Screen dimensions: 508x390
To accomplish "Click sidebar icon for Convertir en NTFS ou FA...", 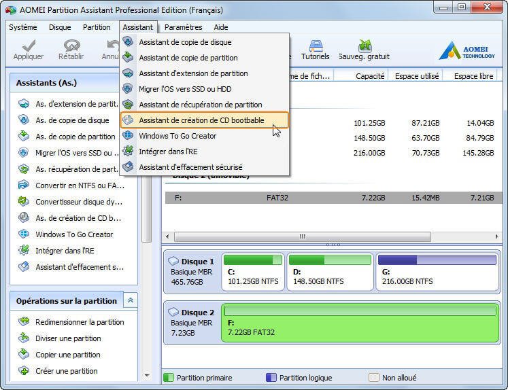I will point(24,185).
